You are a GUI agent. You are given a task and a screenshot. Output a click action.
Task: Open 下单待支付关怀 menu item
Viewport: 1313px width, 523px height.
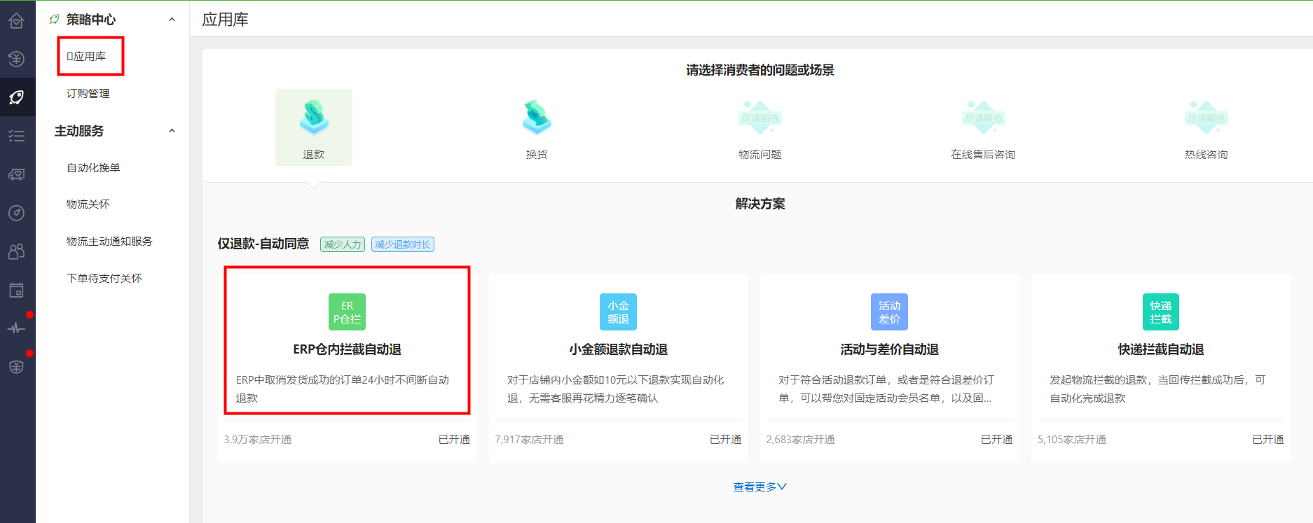[104, 278]
